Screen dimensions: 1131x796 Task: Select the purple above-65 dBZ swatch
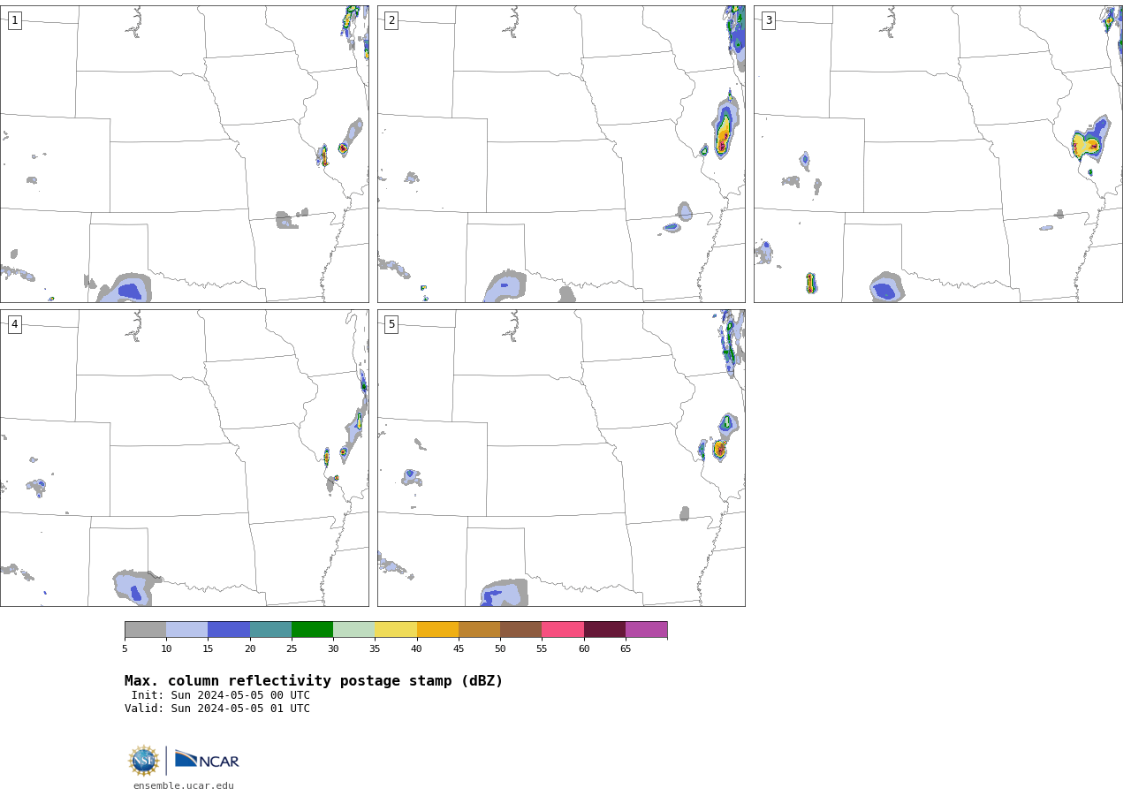[647, 630]
